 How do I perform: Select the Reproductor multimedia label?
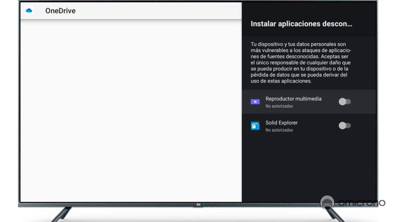coord(293,99)
